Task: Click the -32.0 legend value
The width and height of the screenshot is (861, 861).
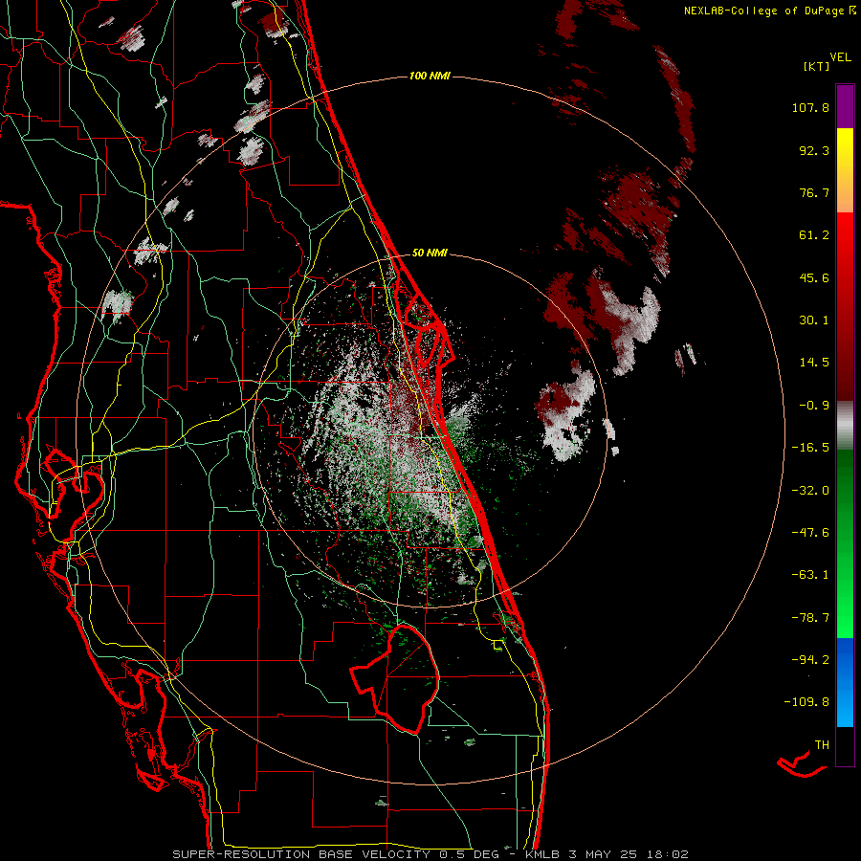Action: 810,491
